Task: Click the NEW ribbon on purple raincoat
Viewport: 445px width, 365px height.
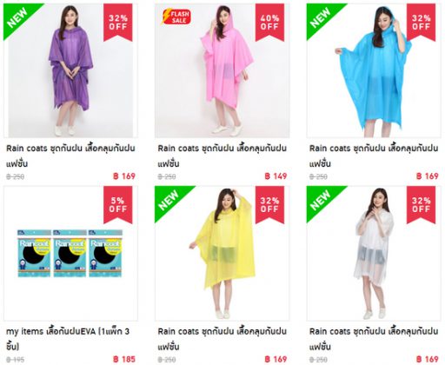Action: (18, 17)
